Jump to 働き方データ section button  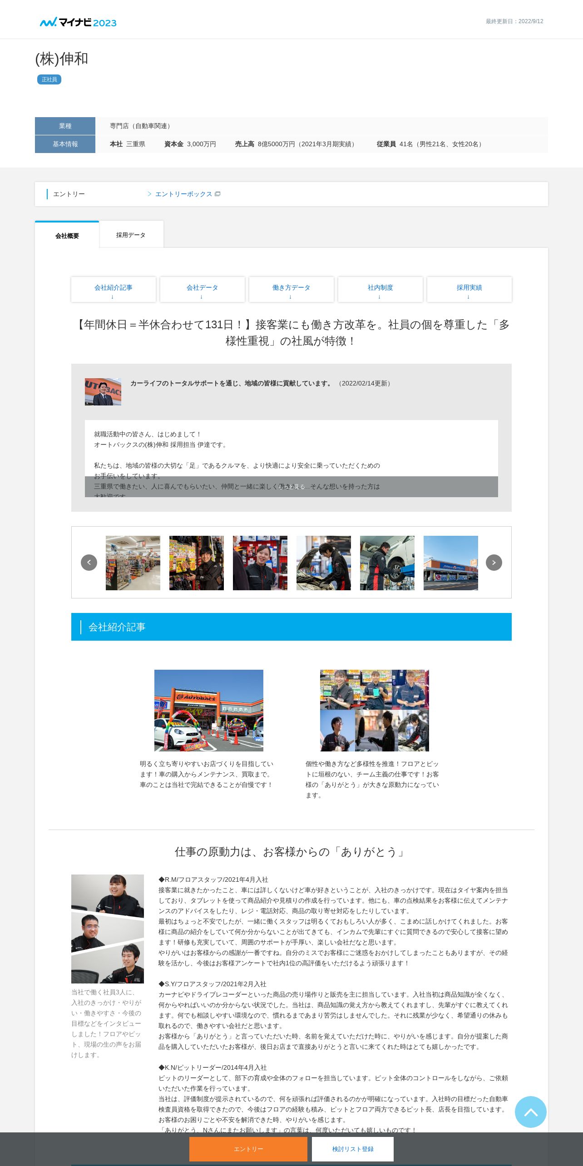(291, 289)
